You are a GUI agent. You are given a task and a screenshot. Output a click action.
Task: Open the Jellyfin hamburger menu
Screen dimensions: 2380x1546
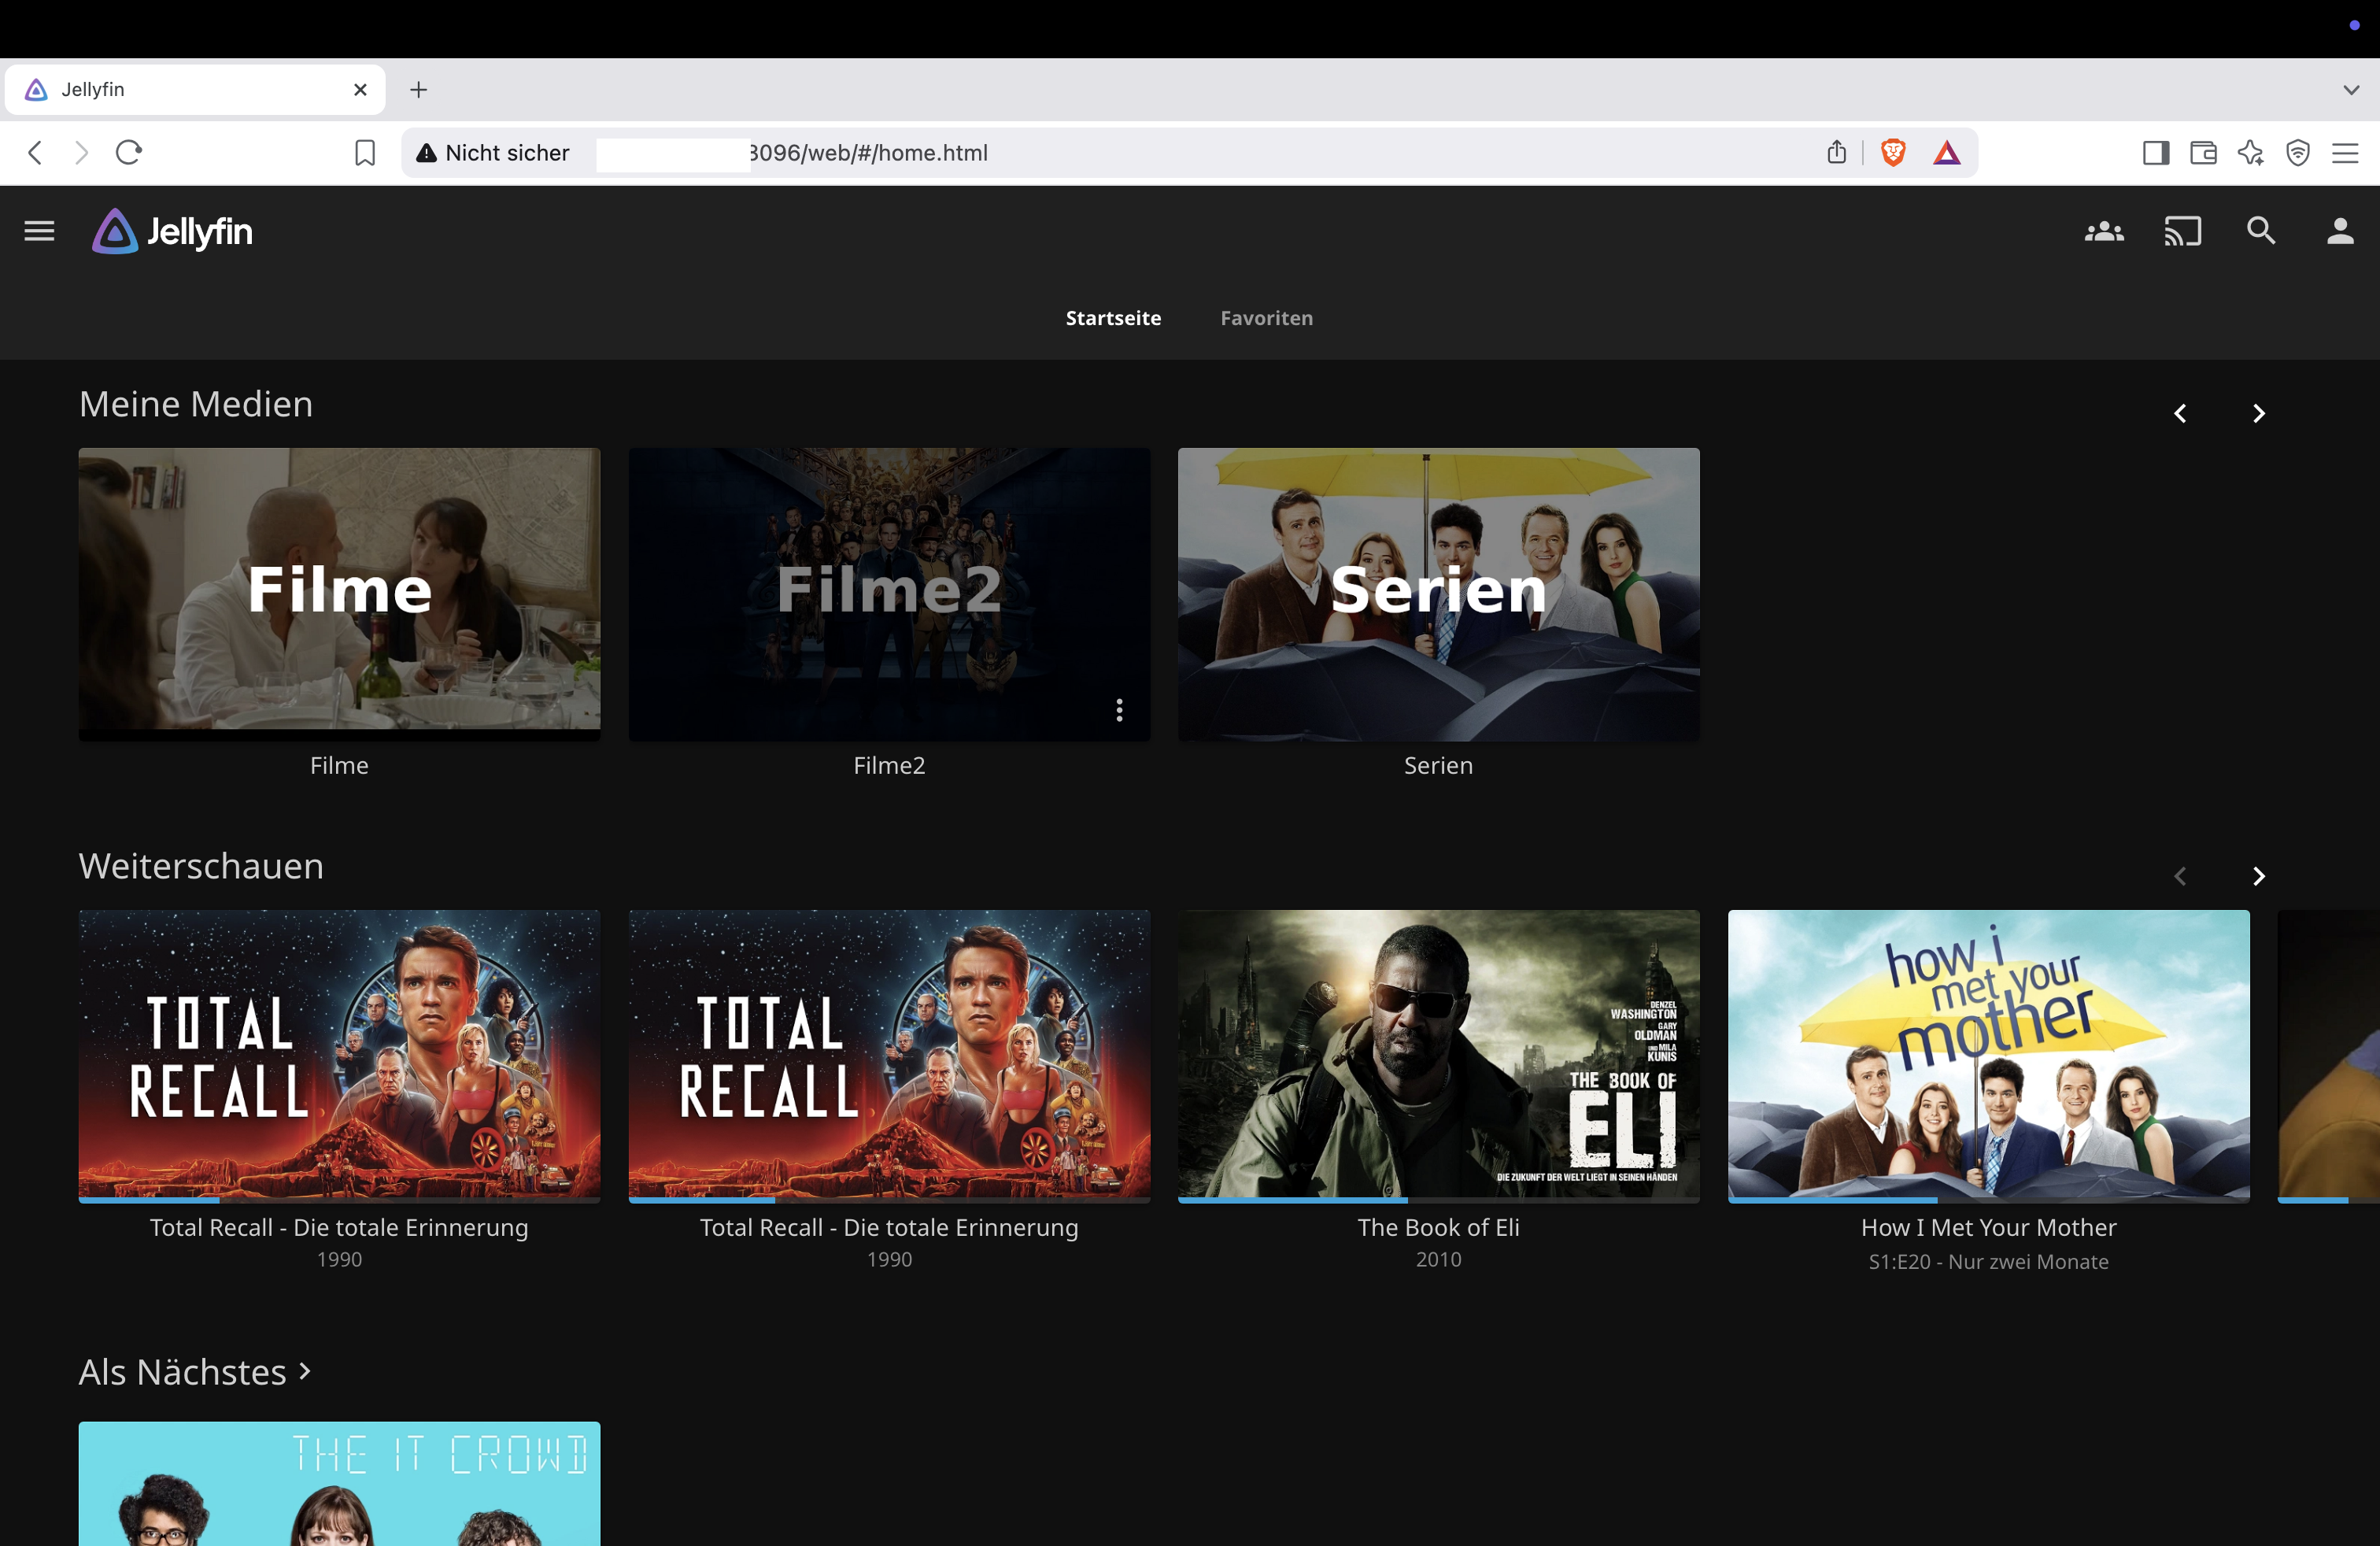click(x=39, y=232)
